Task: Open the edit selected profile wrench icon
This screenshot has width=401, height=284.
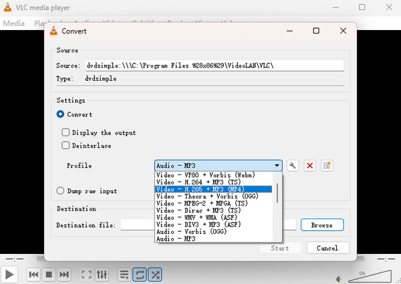Action: 293,166
